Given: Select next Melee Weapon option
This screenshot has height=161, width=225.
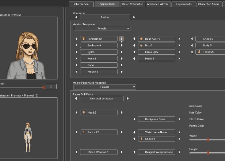Looking at the screenshot, I should click(x=122, y=152).
